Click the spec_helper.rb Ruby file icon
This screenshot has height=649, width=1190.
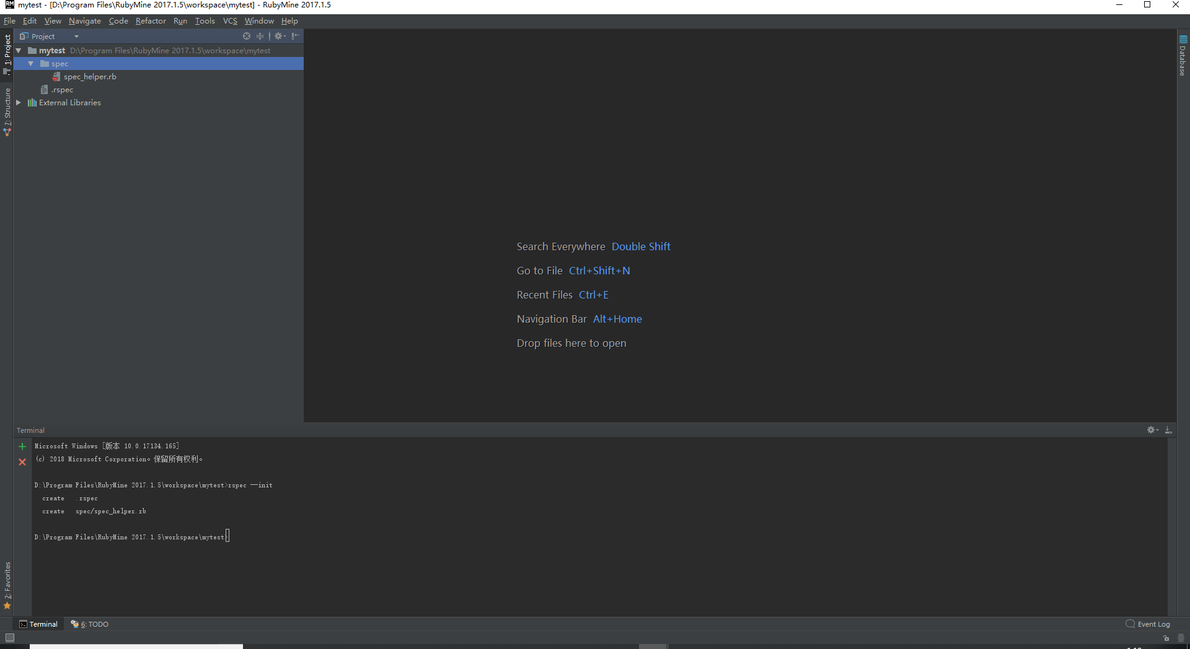pyautogui.click(x=56, y=77)
